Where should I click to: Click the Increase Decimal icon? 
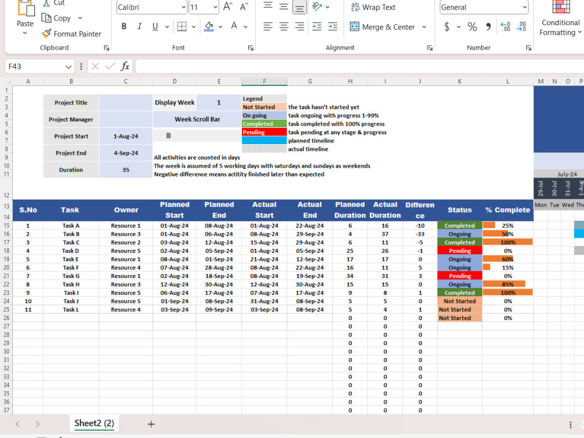pyautogui.click(x=506, y=26)
